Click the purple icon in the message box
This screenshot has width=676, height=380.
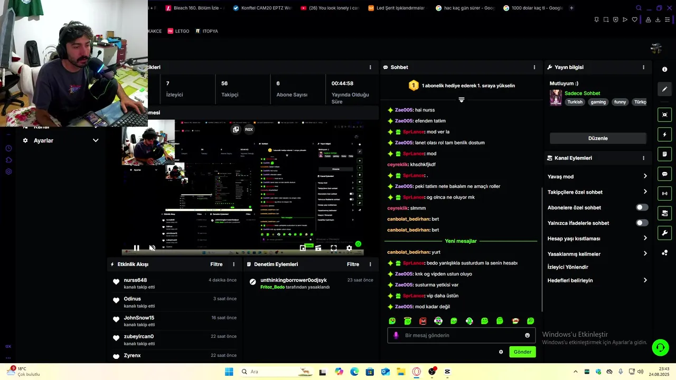click(x=396, y=335)
